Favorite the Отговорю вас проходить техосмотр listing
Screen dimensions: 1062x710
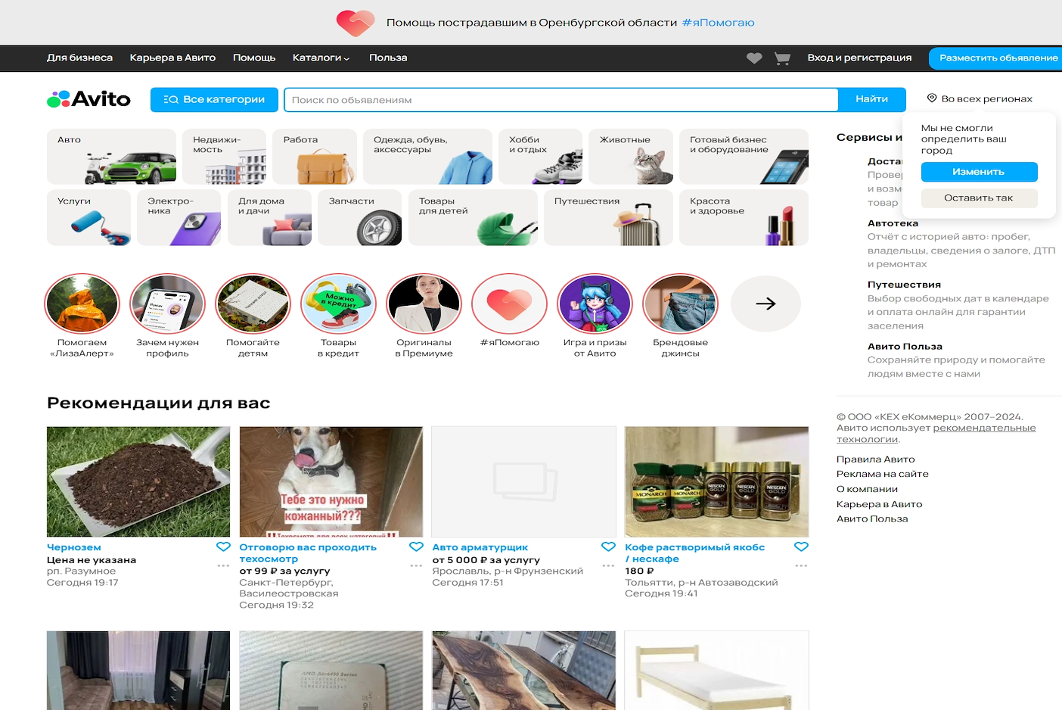pos(416,547)
